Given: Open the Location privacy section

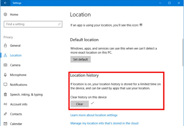Looking at the screenshot, I should tap(16, 55).
